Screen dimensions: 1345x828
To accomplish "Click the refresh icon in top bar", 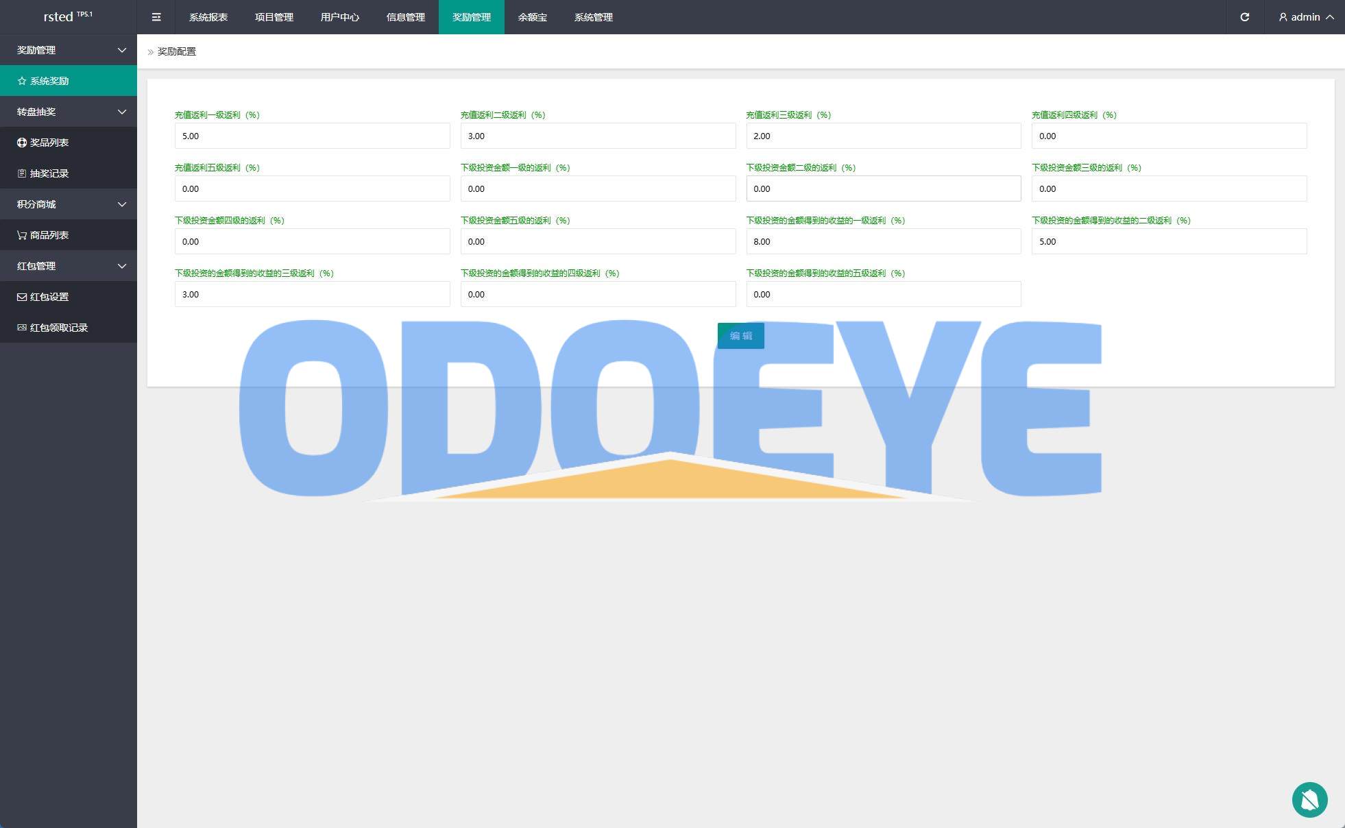I will (x=1244, y=17).
